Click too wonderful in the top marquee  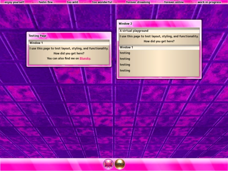click(x=102, y=2)
